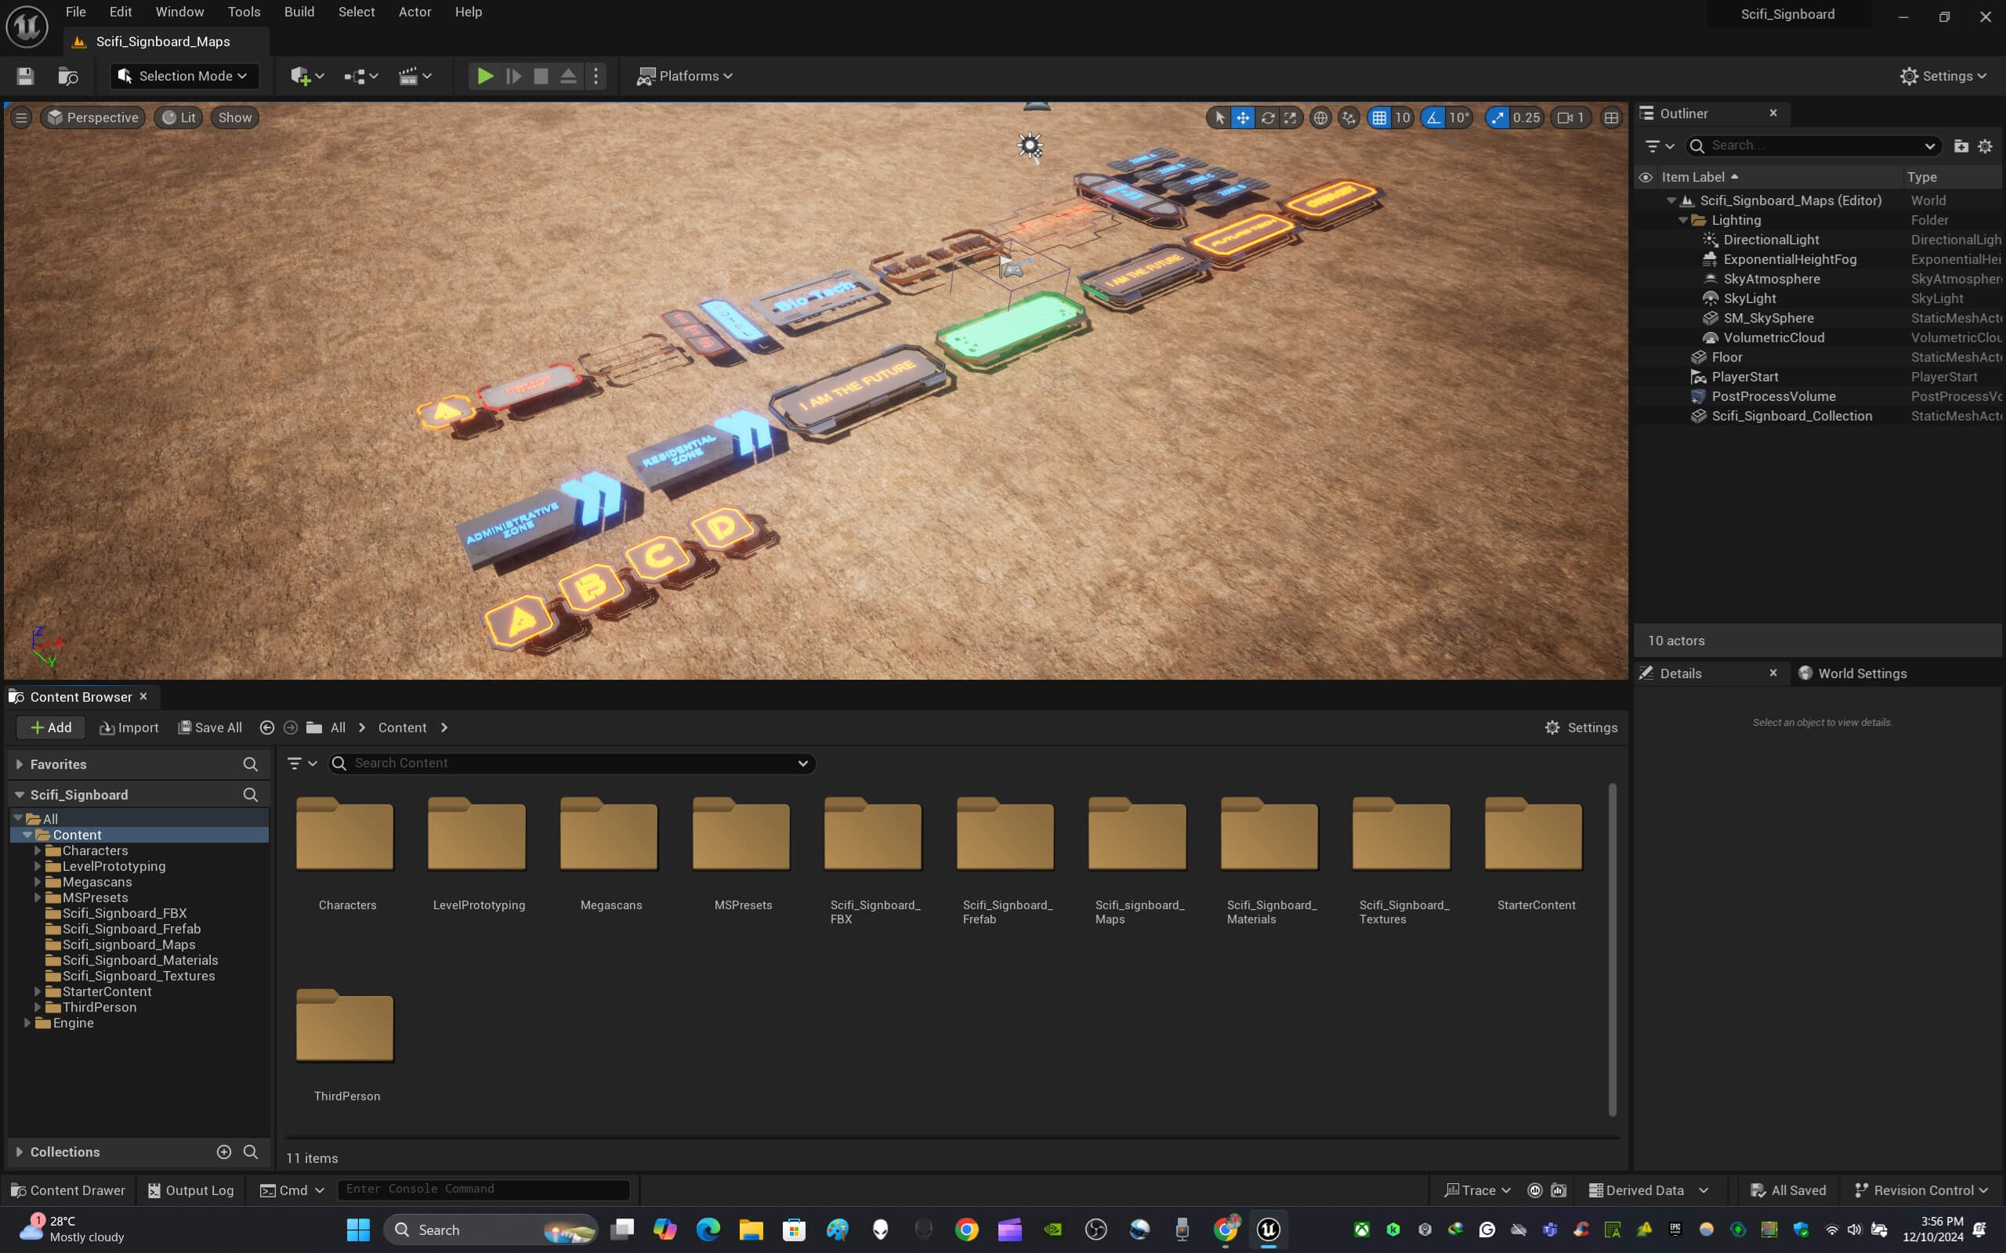Select the scale objects gizmo tool

pyautogui.click(x=1290, y=117)
